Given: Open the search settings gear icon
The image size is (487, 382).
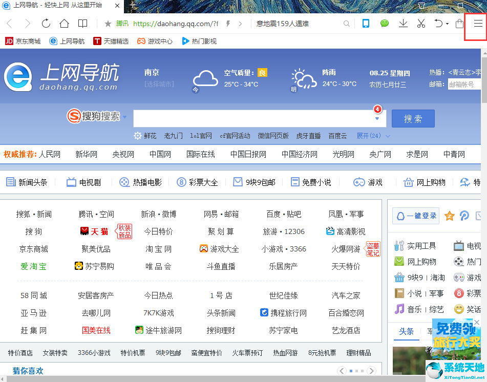Looking at the screenshot, I should [138, 136].
